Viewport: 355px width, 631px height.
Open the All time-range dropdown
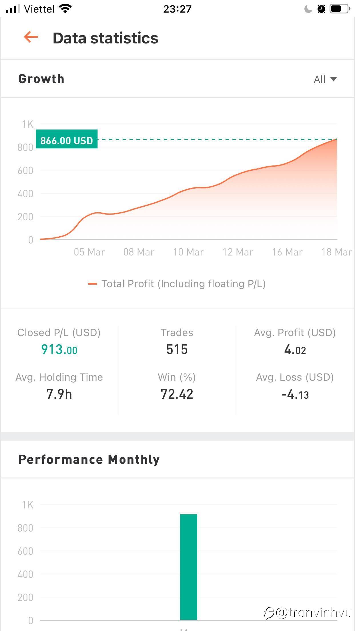point(325,79)
